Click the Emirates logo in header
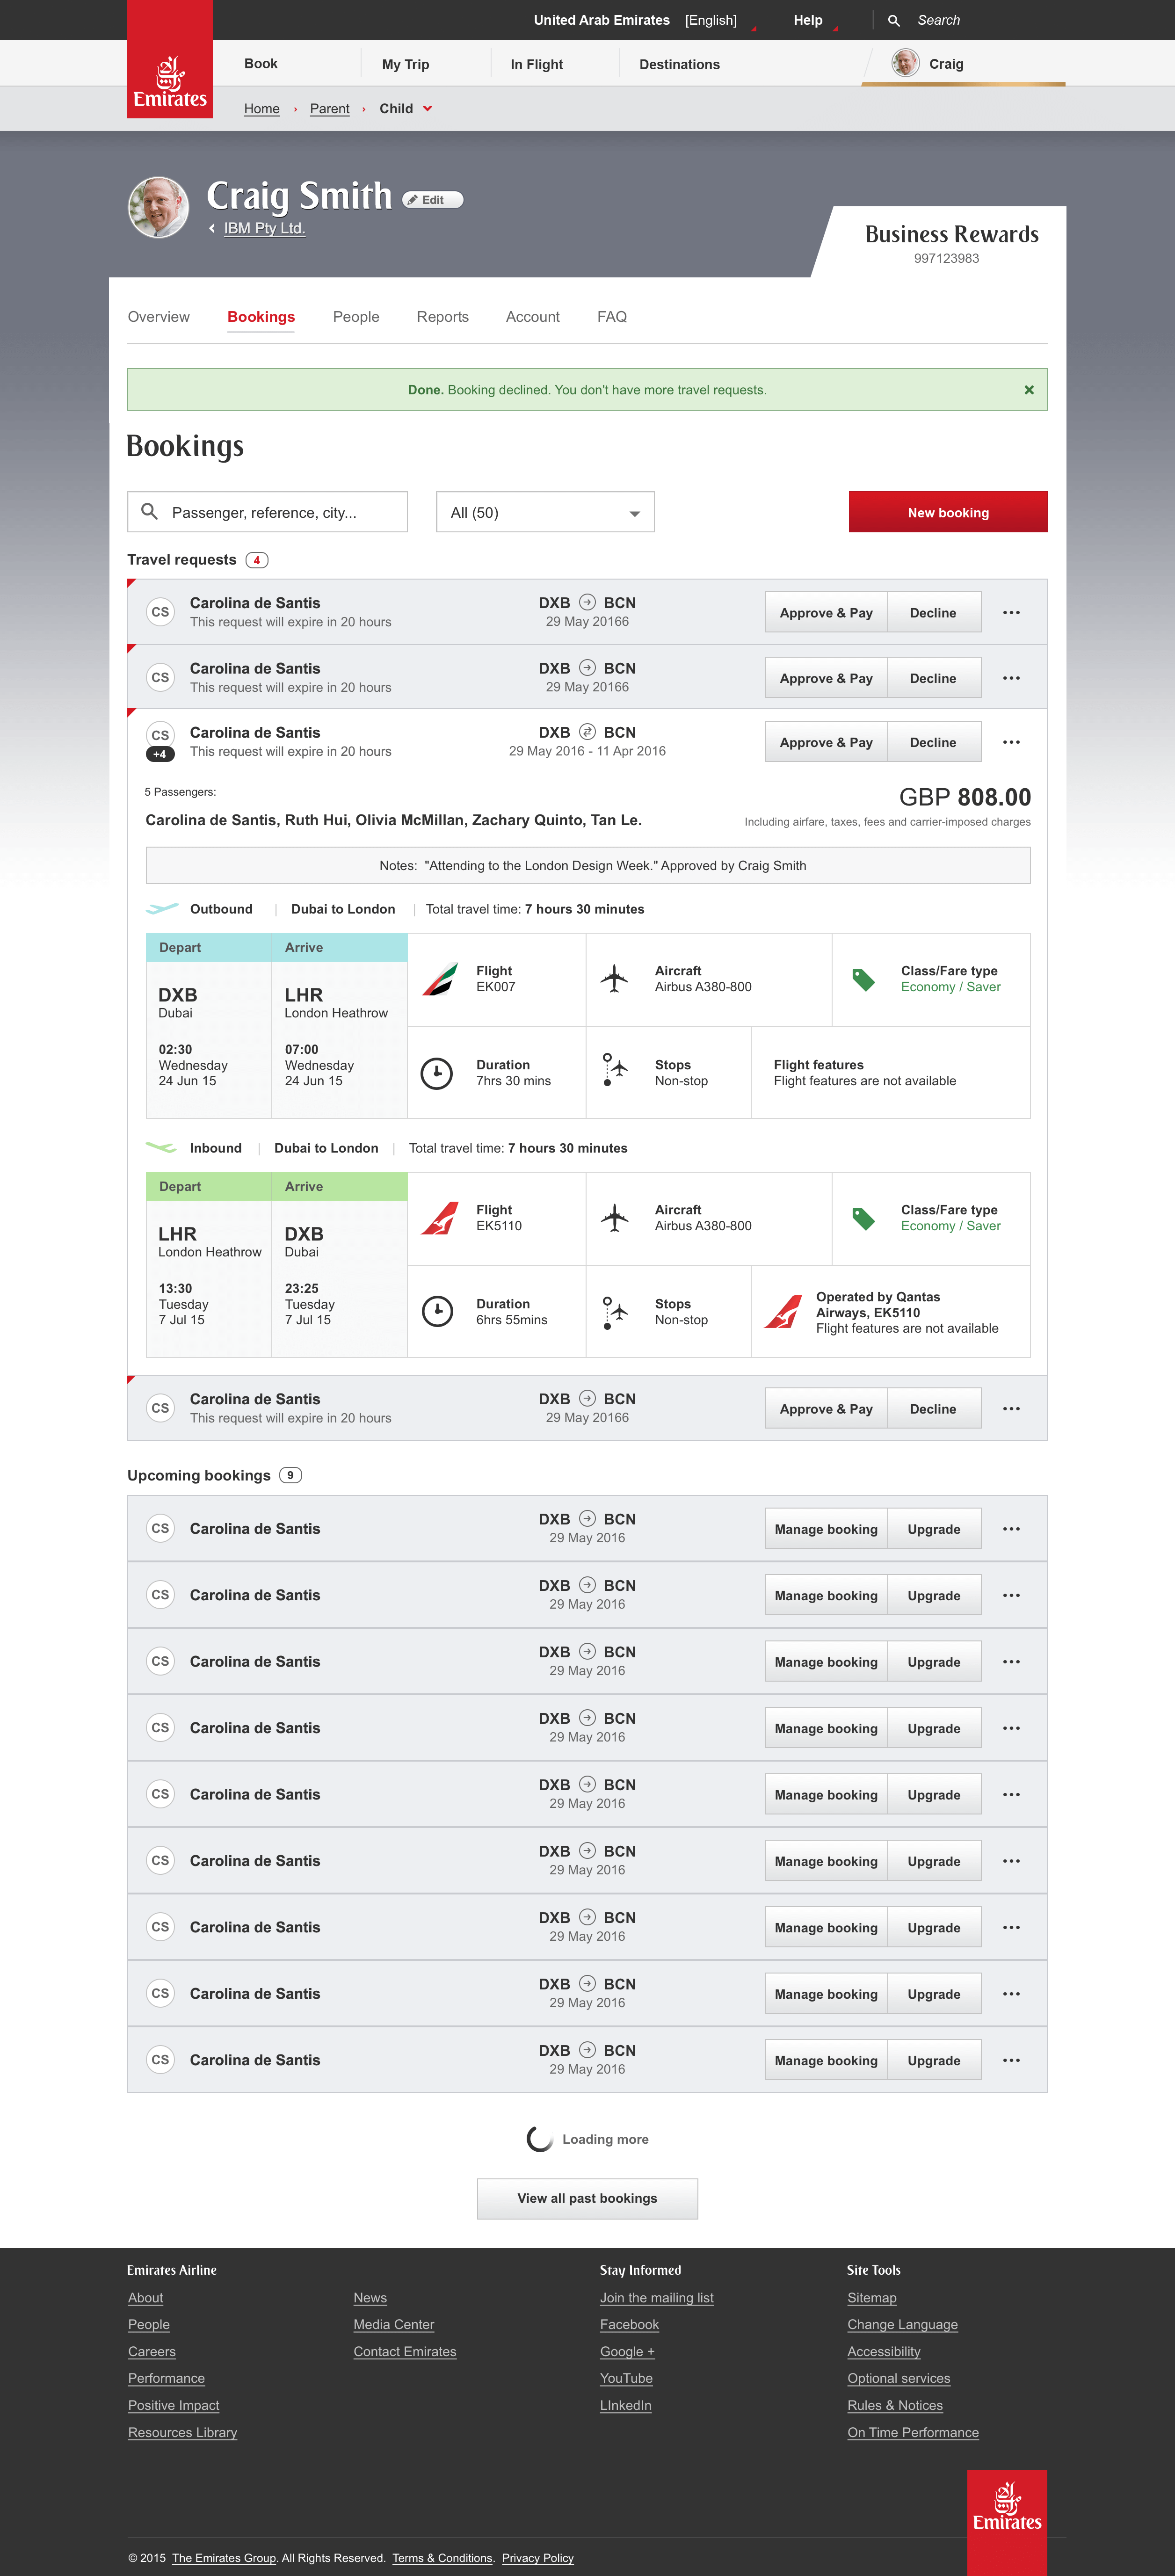 (x=170, y=59)
